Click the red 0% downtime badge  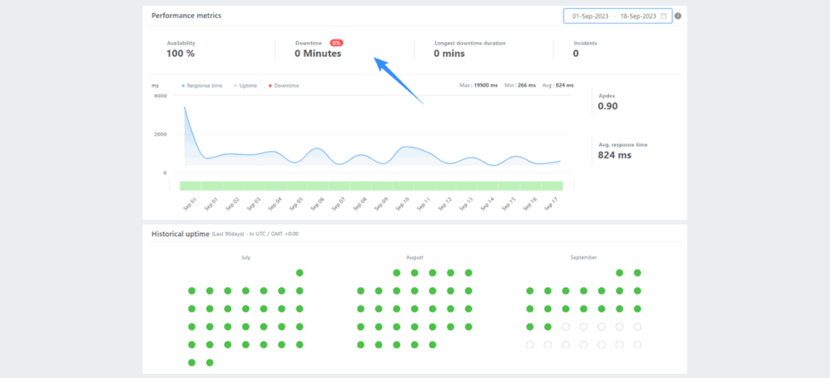pyautogui.click(x=336, y=42)
